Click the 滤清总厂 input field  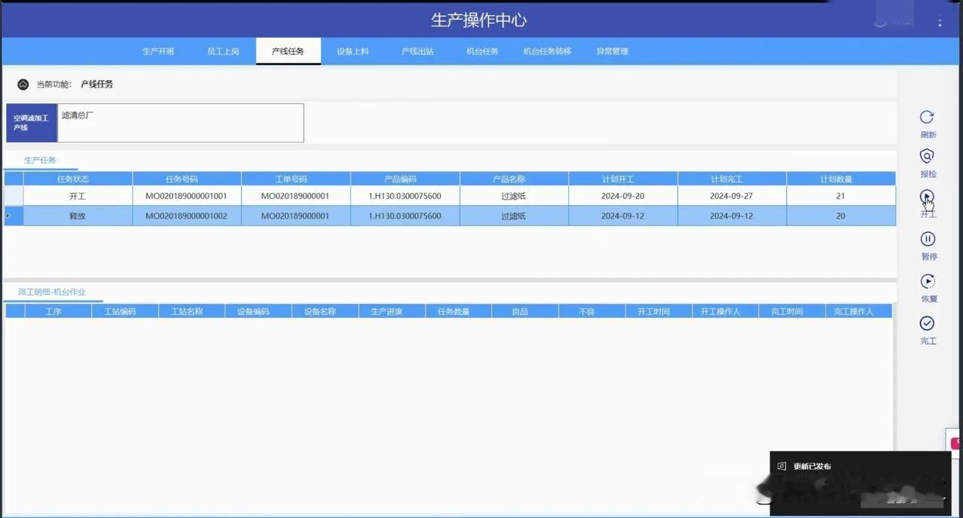coord(181,122)
